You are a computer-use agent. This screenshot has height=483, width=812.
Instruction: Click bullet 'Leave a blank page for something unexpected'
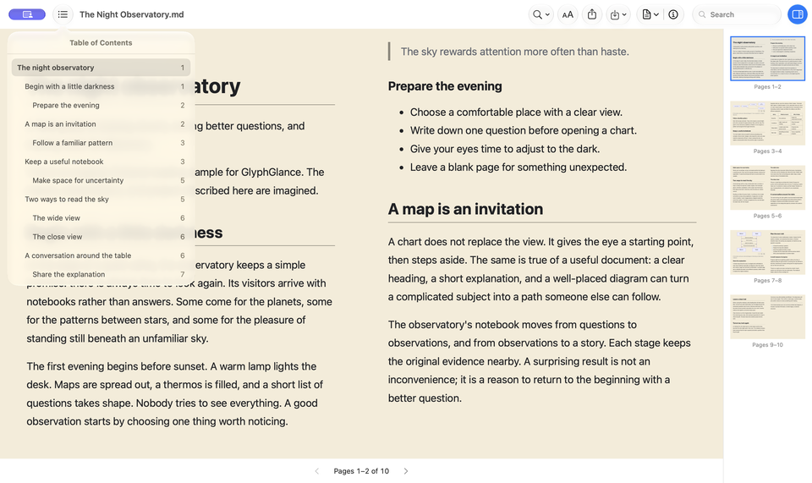pyautogui.click(x=518, y=167)
